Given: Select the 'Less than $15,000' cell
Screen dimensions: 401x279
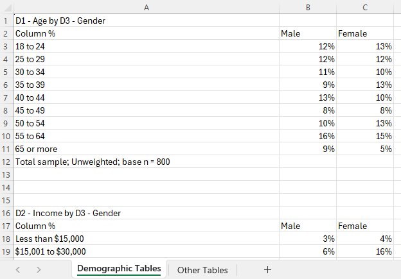Looking at the screenshot, I should [x=147, y=239].
